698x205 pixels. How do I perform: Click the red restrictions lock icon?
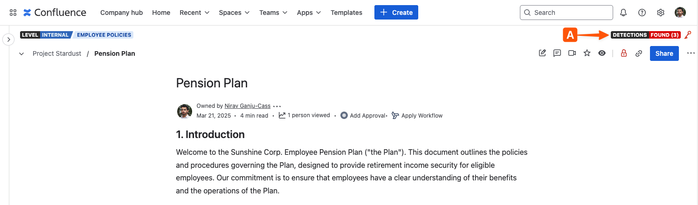coord(624,53)
